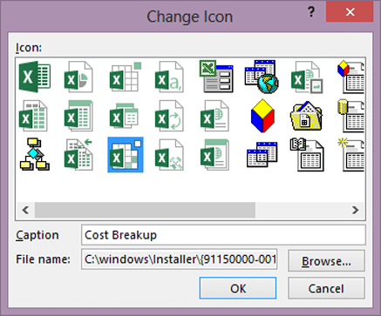Select the Excel letter 'a,' CSV icon
Screen dimensions: 381x316
point(169,77)
